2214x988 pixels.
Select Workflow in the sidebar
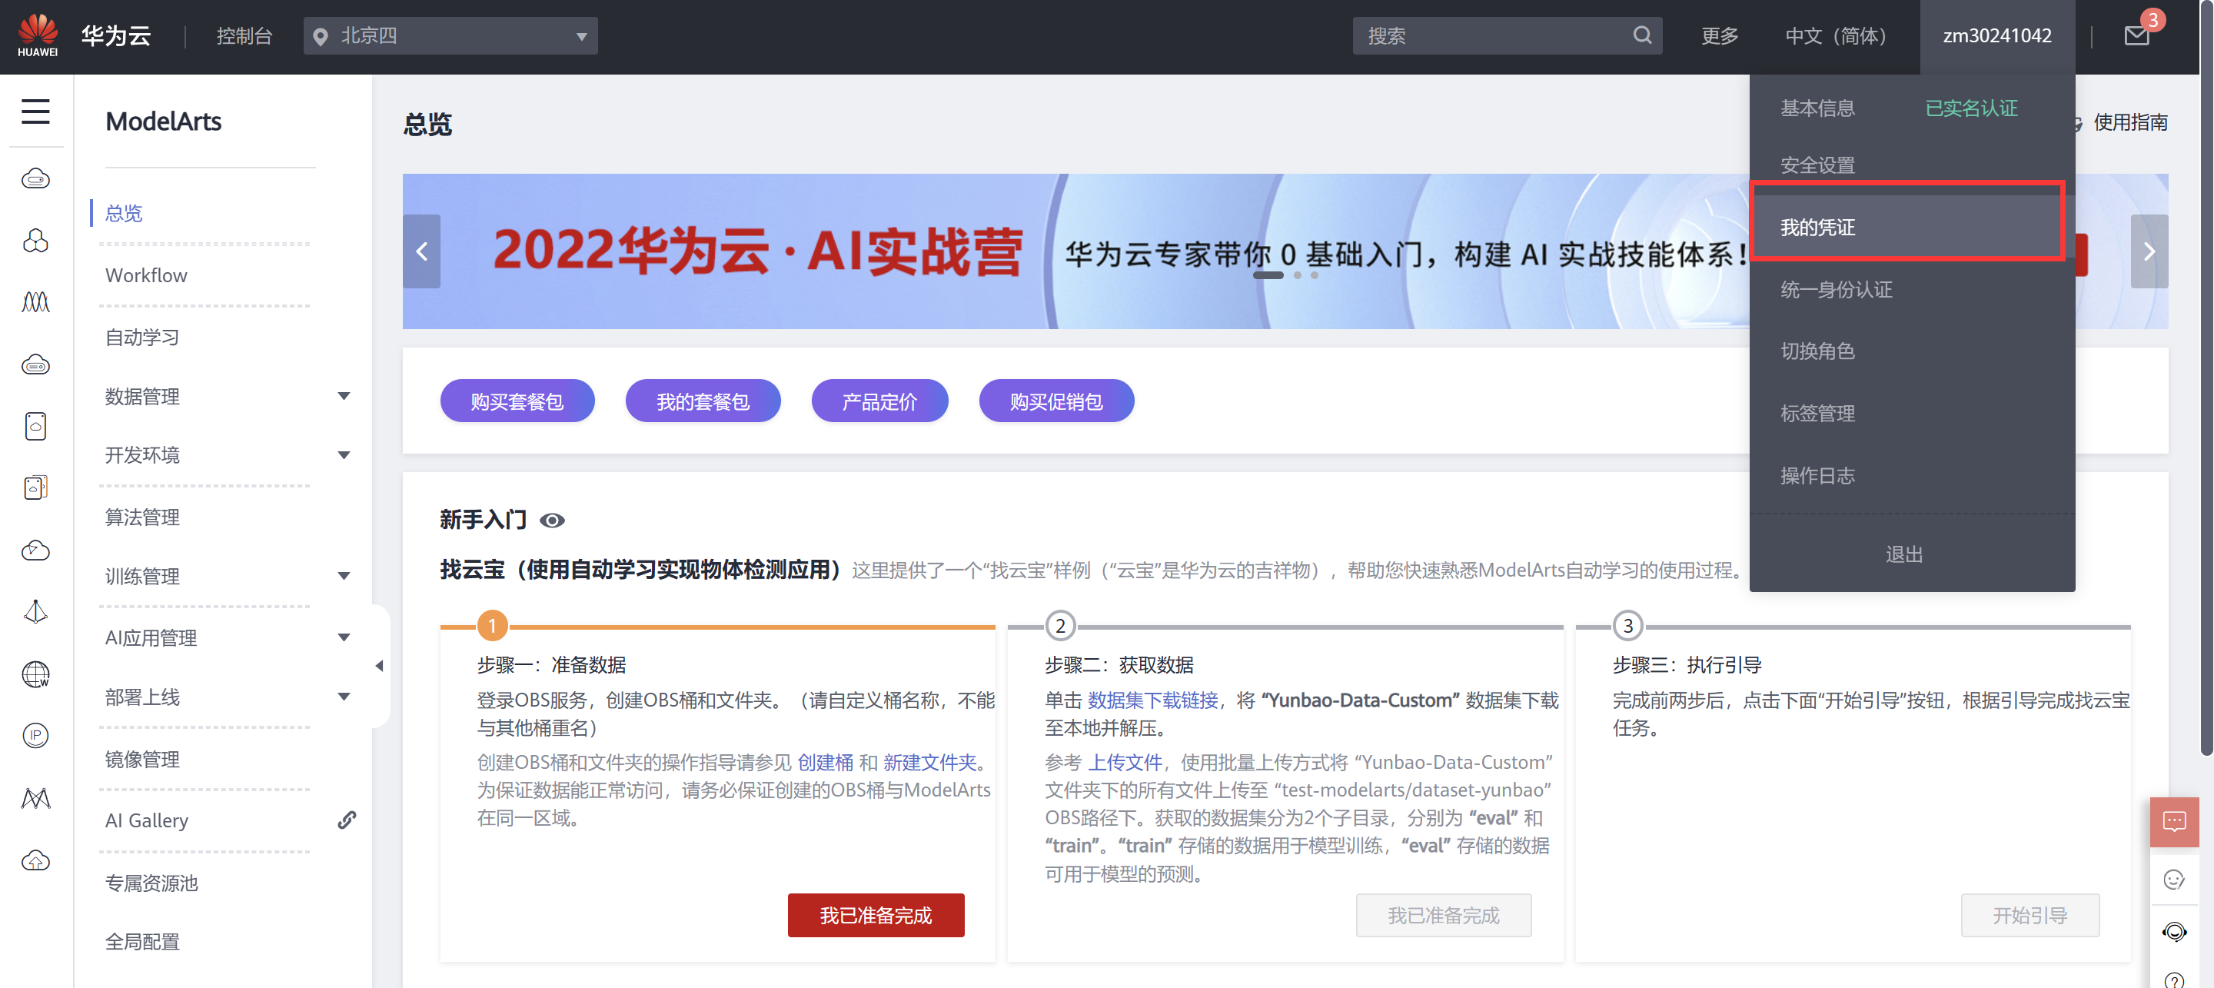146,275
